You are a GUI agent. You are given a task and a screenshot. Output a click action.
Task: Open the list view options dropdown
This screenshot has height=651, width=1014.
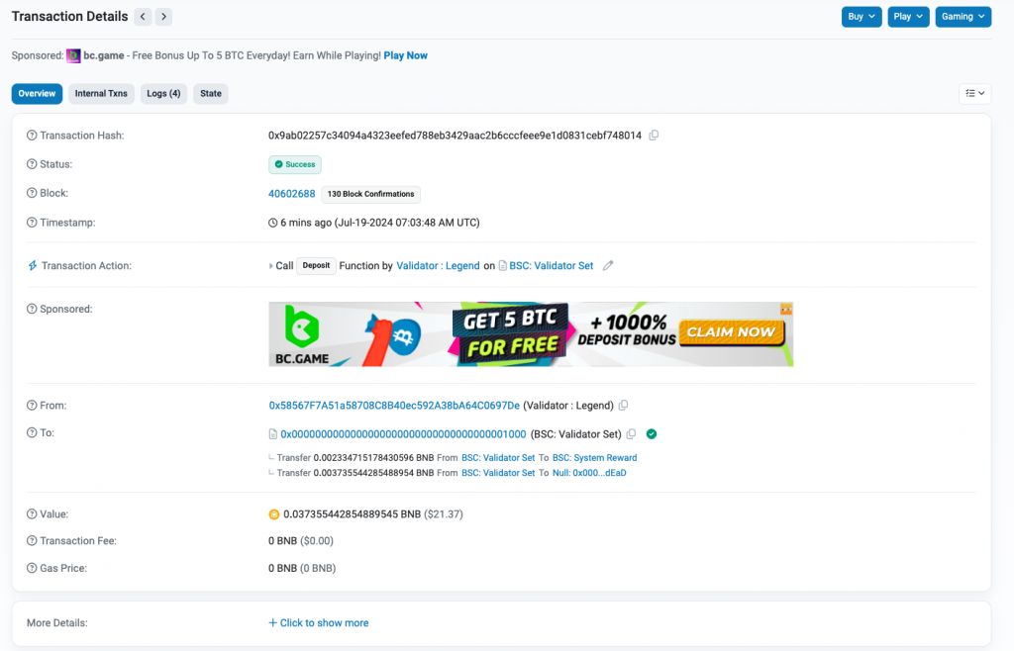(x=974, y=94)
